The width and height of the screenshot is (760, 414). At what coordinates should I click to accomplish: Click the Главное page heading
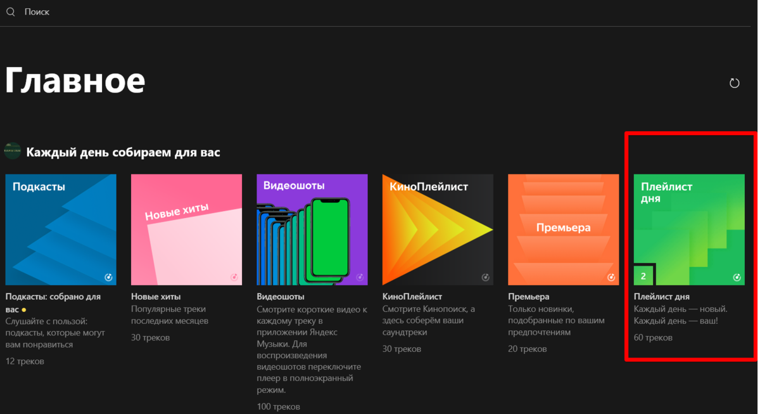[x=75, y=80]
